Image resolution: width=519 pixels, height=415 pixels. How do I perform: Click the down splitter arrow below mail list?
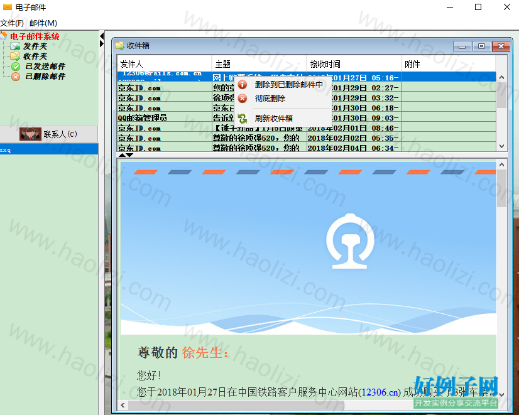[x=129, y=154]
